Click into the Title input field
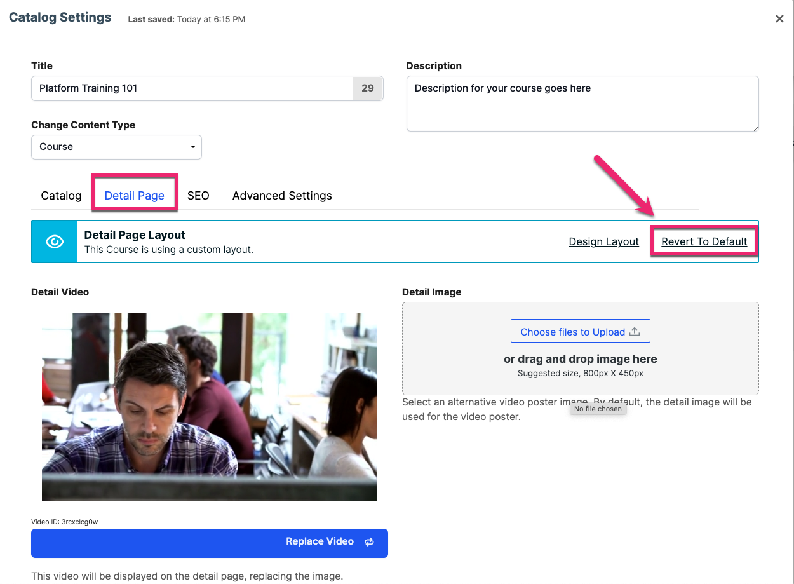The width and height of the screenshot is (794, 584). [192, 88]
